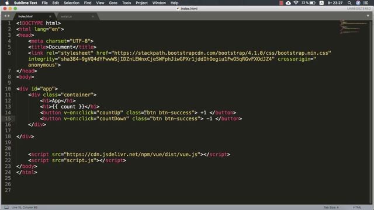Click the minimap code preview
Image resolution: width=374 pixels, height=210 pixels.
coord(354,27)
